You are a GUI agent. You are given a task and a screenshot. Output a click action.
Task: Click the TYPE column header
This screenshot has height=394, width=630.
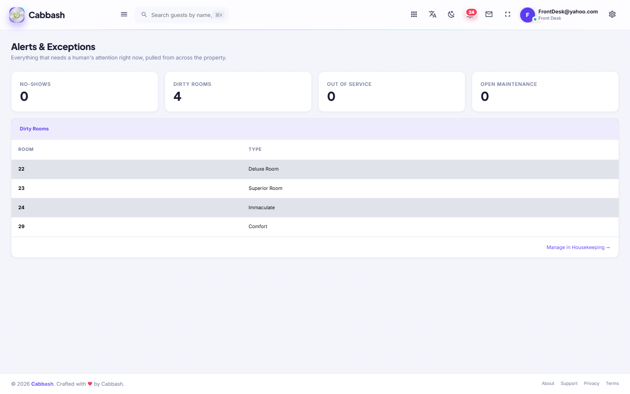[255, 149]
